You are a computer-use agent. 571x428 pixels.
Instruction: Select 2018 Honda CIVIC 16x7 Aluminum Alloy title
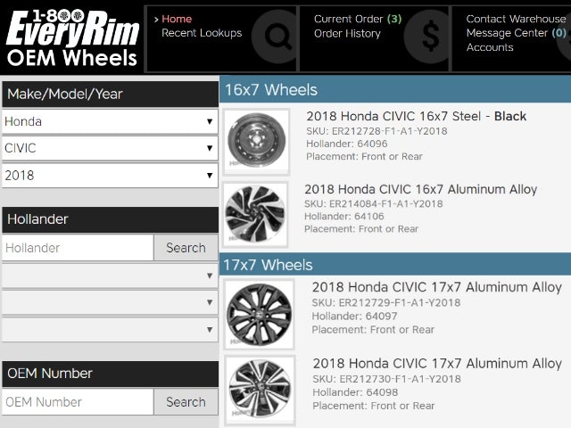pos(421,189)
